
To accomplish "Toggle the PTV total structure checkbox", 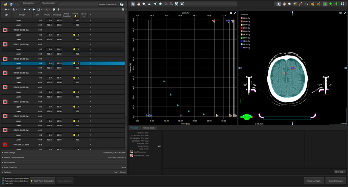I will (5, 145).
